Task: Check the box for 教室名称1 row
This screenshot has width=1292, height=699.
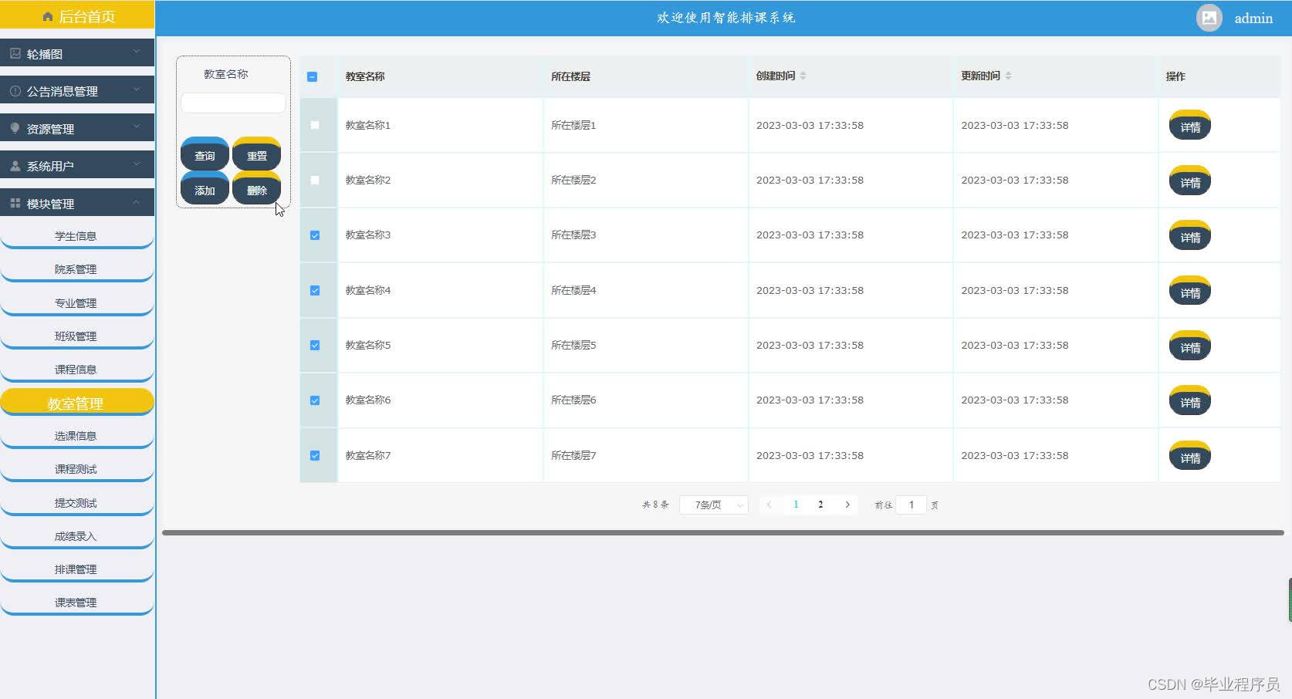Action: (x=315, y=125)
